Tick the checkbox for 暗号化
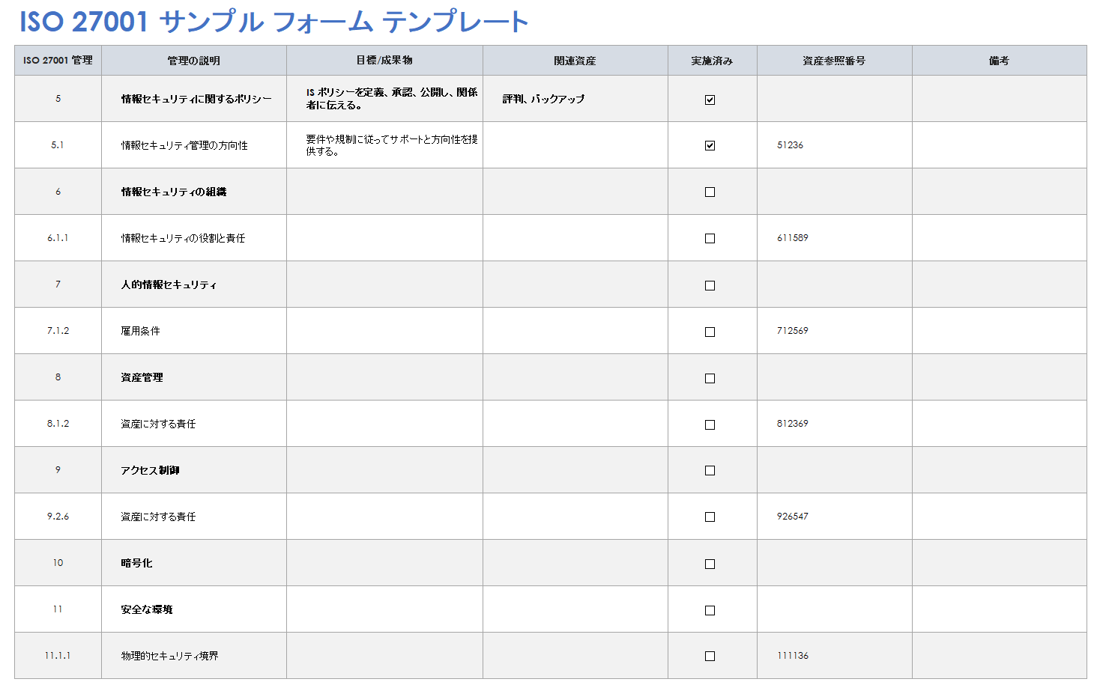 pyautogui.click(x=710, y=564)
